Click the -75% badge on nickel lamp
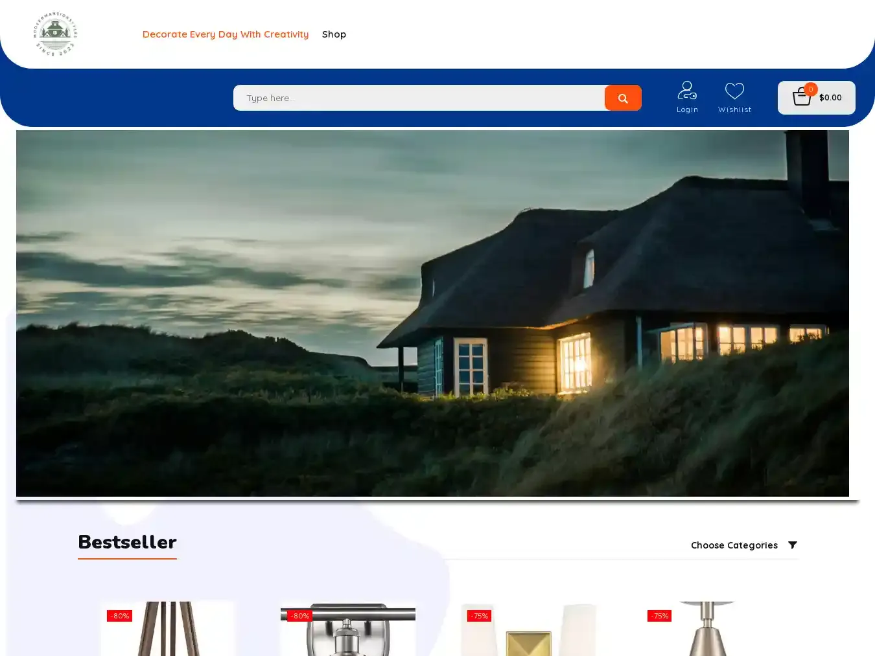This screenshot has width=875, height=656. tap(659, 616)
